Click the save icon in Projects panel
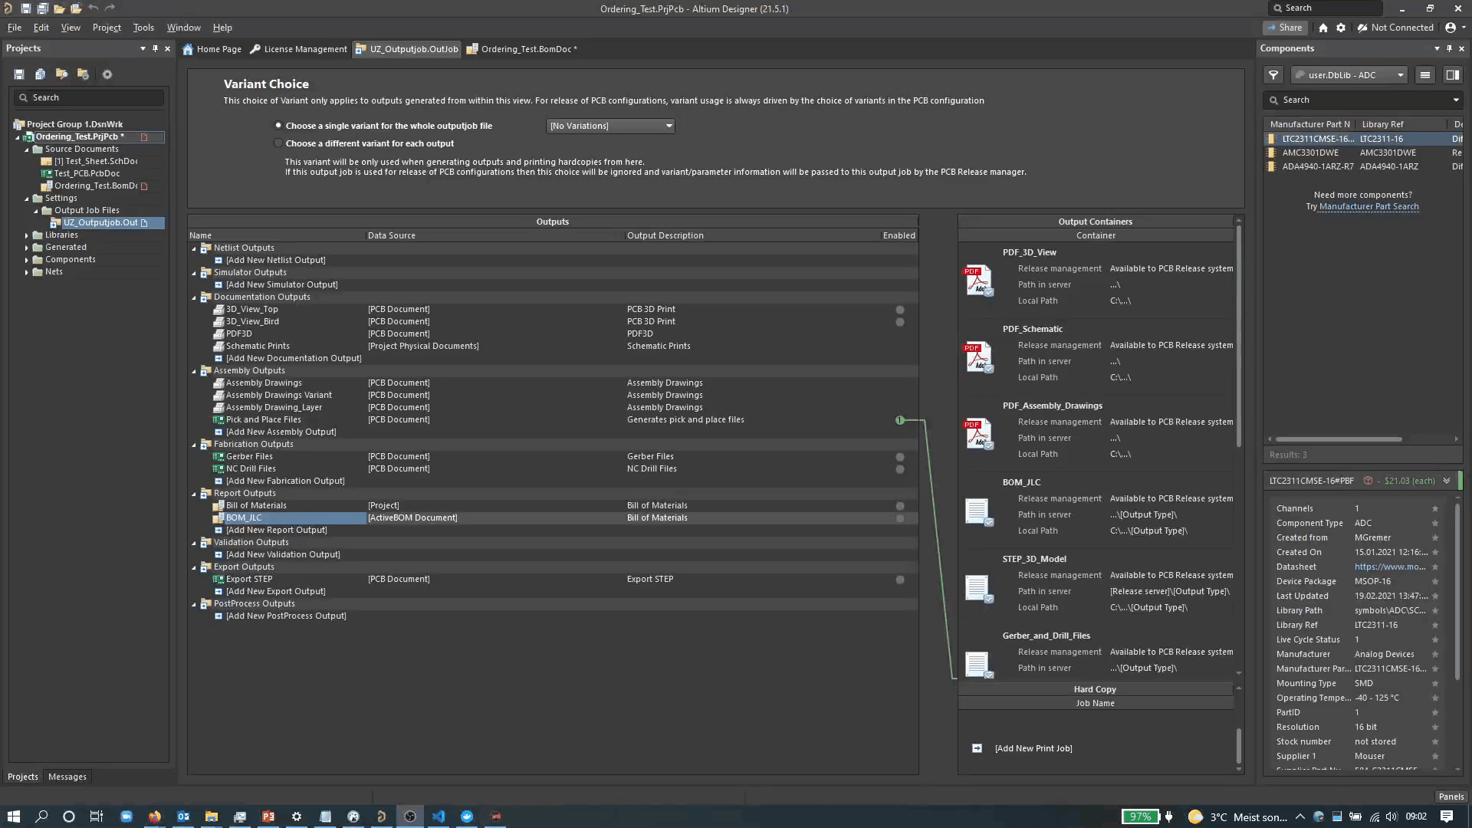Image resolution: width=1472 pixels, height=828 pixels. pos(19,74)
